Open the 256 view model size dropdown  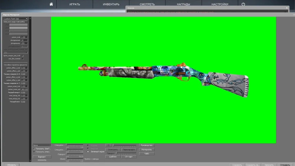tap(15, 52)
